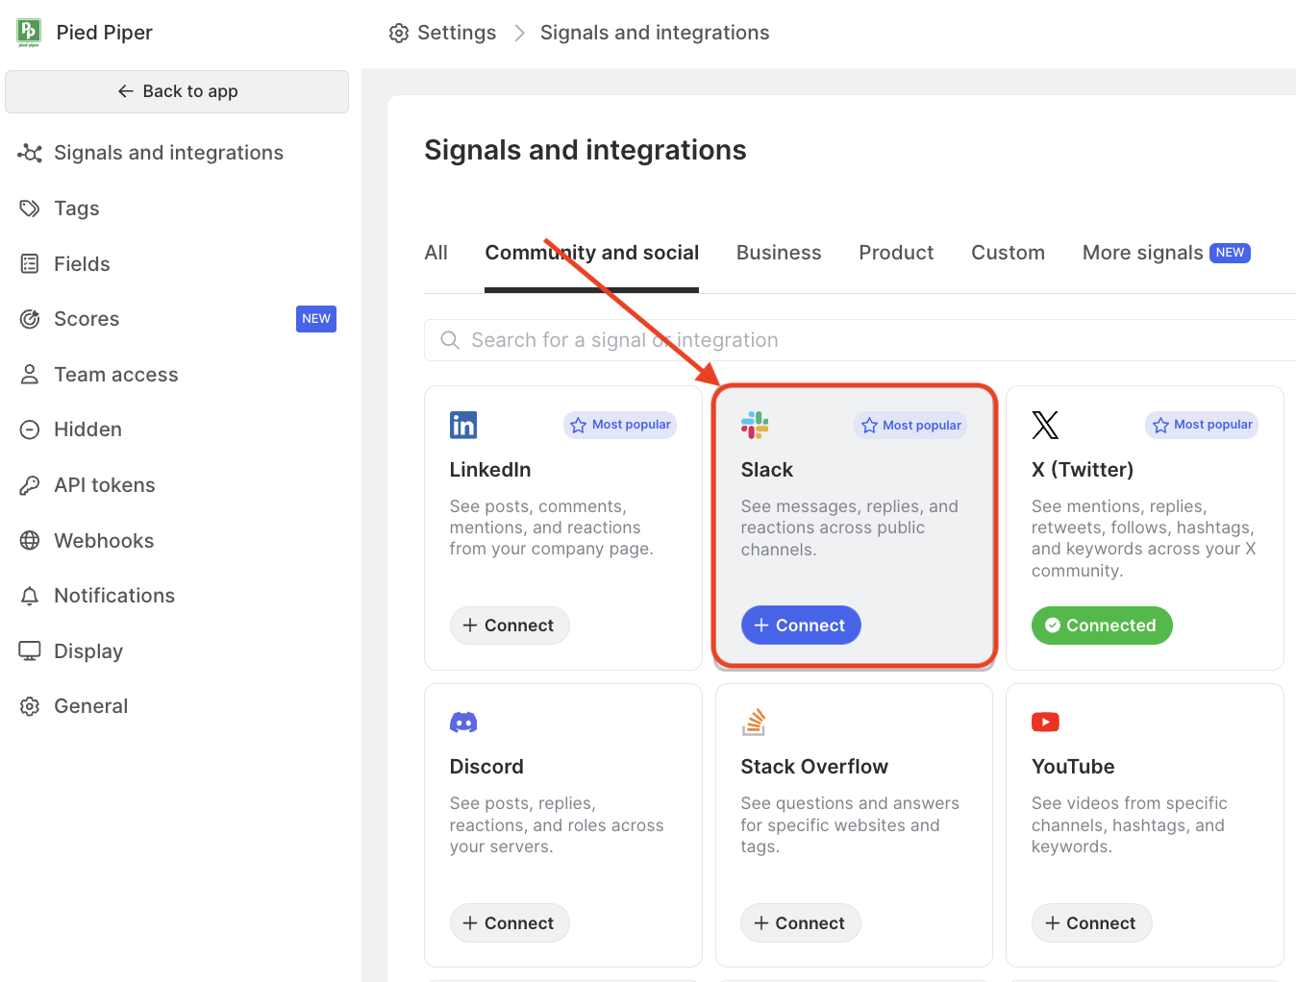Click the Slack logo icon

tap(755, 425)
